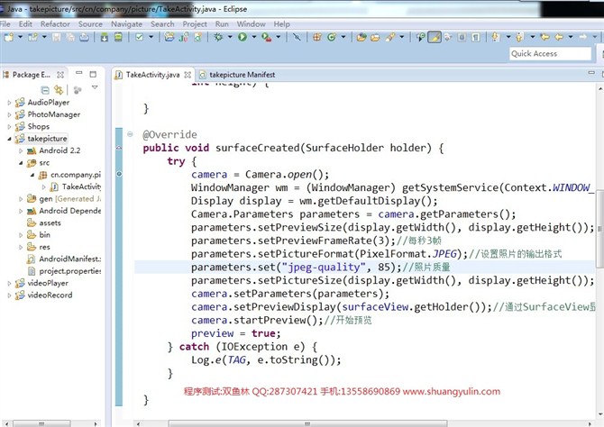
Task: Click the Save All toolbar icon
Action: (70, 37)
